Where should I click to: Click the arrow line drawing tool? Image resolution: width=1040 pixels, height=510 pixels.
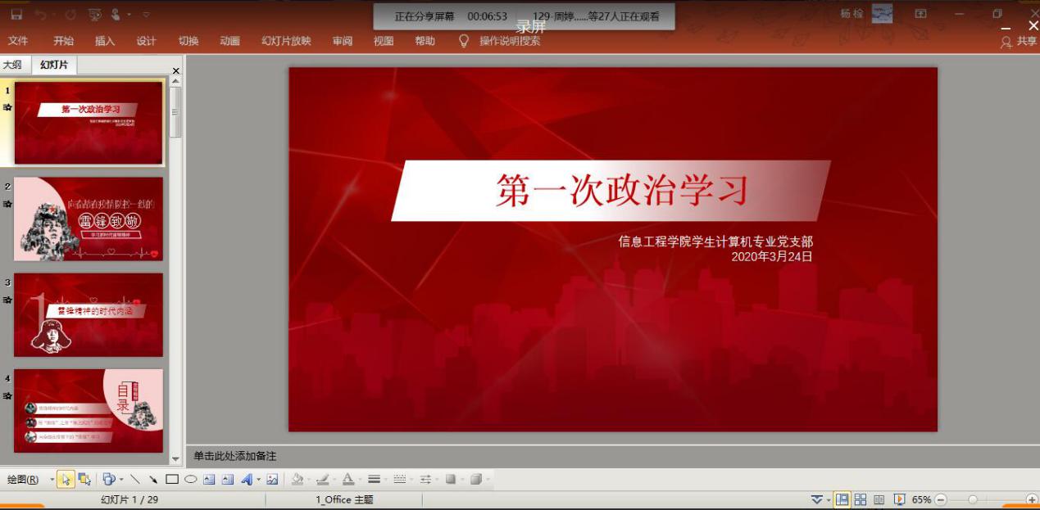[x=153, y=480]
